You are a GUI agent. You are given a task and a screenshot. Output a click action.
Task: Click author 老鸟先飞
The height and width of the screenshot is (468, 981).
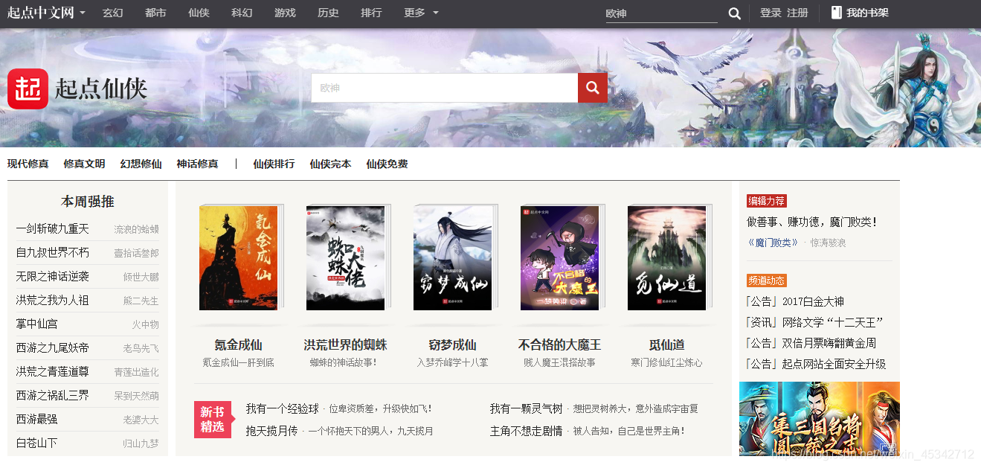pyautogui.click(x=141, y=348)
